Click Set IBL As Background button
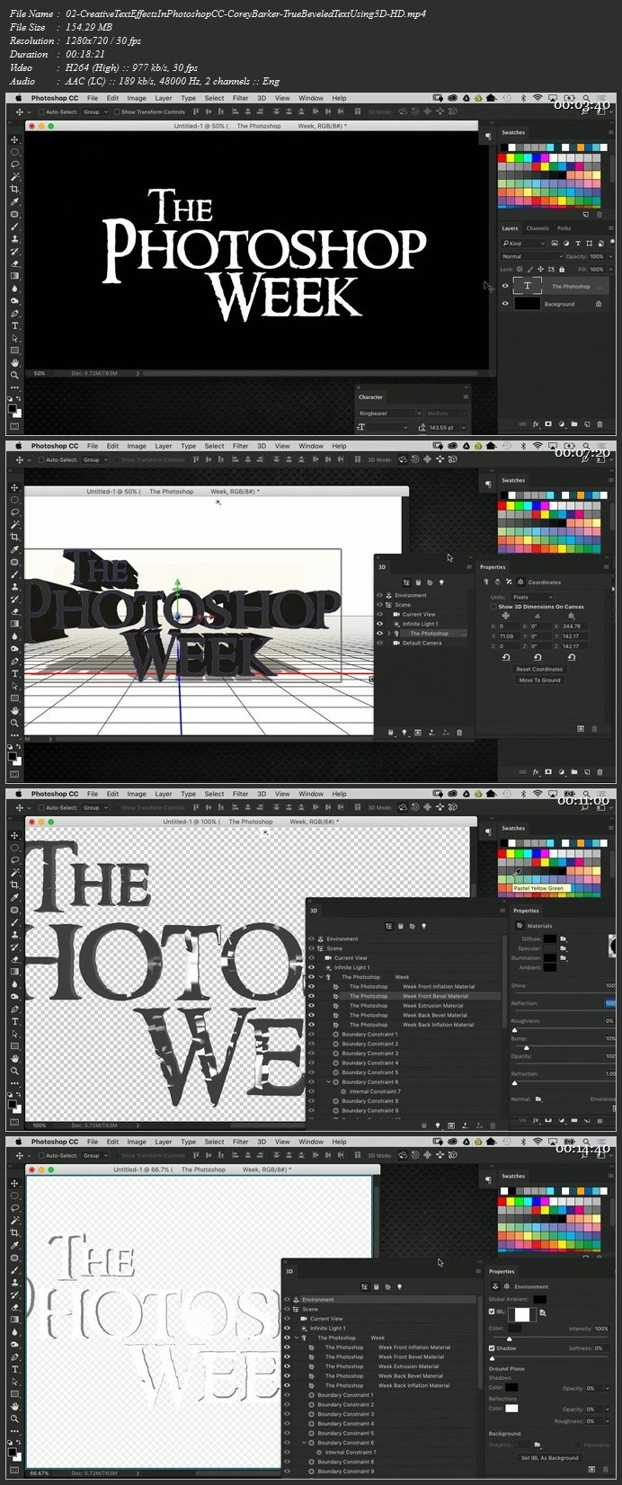The image size is (622, 1485). pyautogui.click(x=550, y=1458)
